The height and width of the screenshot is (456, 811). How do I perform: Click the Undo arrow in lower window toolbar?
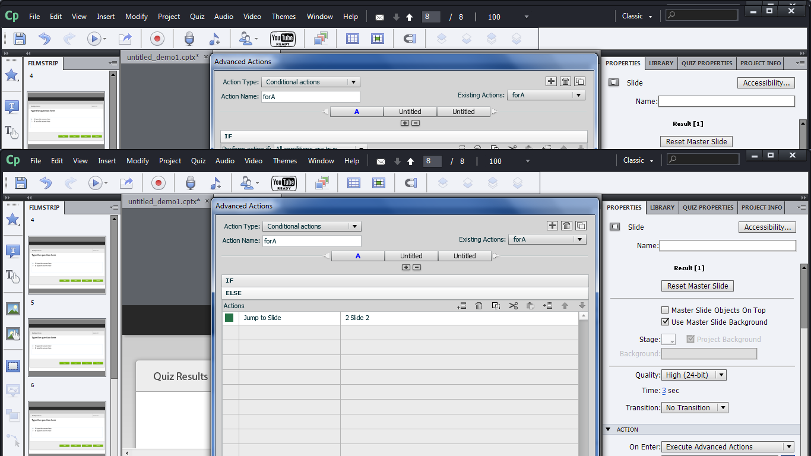[x=45, y=183]
